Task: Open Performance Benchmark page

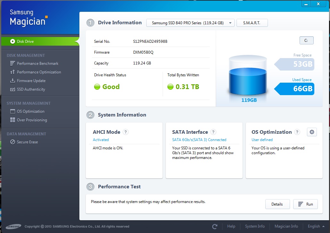Action: tap(38, 64)
